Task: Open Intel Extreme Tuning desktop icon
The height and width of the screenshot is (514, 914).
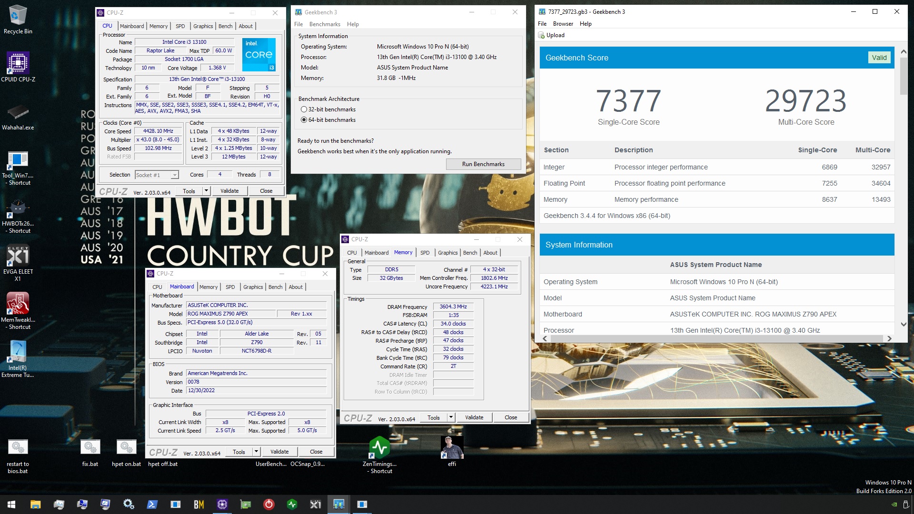Action: (x=18, y=359)
